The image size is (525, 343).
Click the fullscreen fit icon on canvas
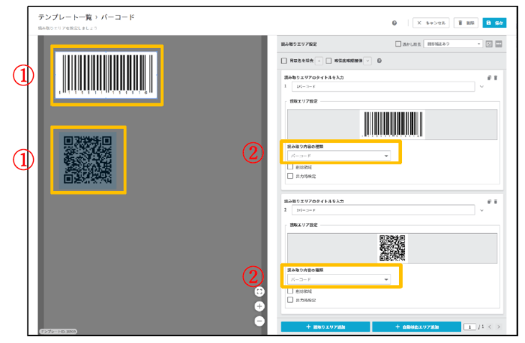pos(260,292)
